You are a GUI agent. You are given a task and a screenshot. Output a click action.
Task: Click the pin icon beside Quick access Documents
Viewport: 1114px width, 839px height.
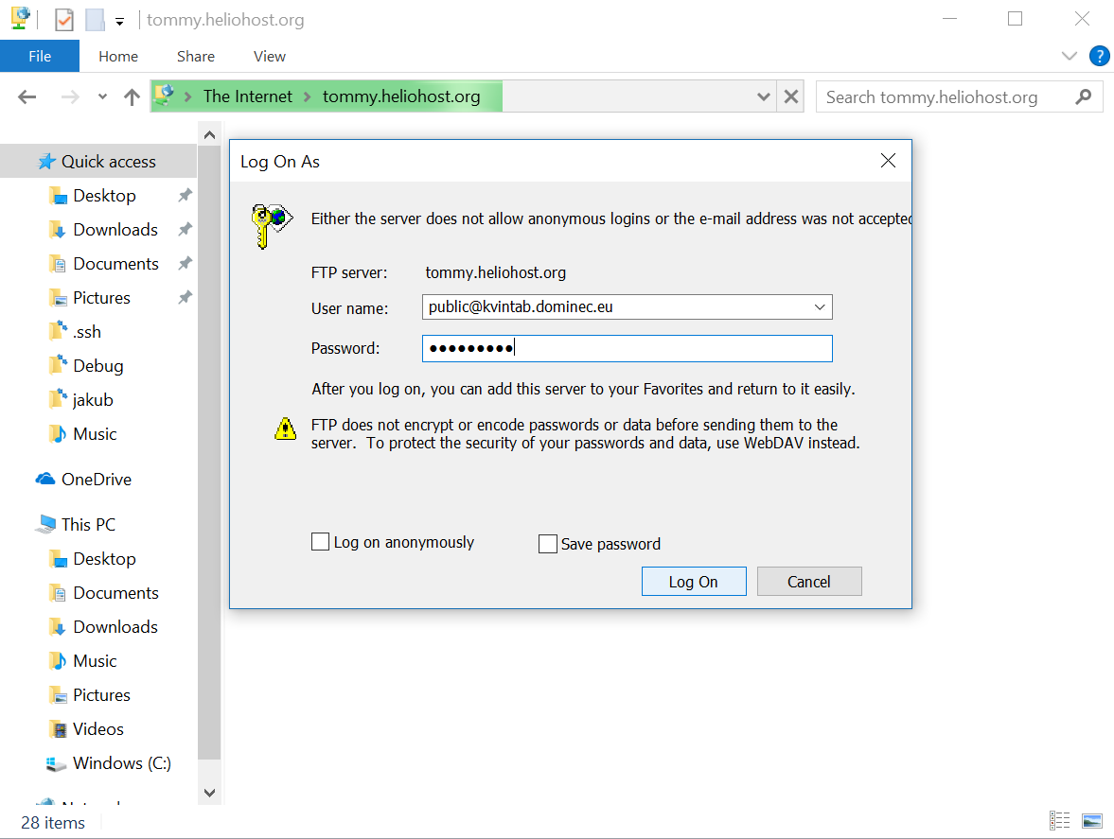[x=185, y=263]
